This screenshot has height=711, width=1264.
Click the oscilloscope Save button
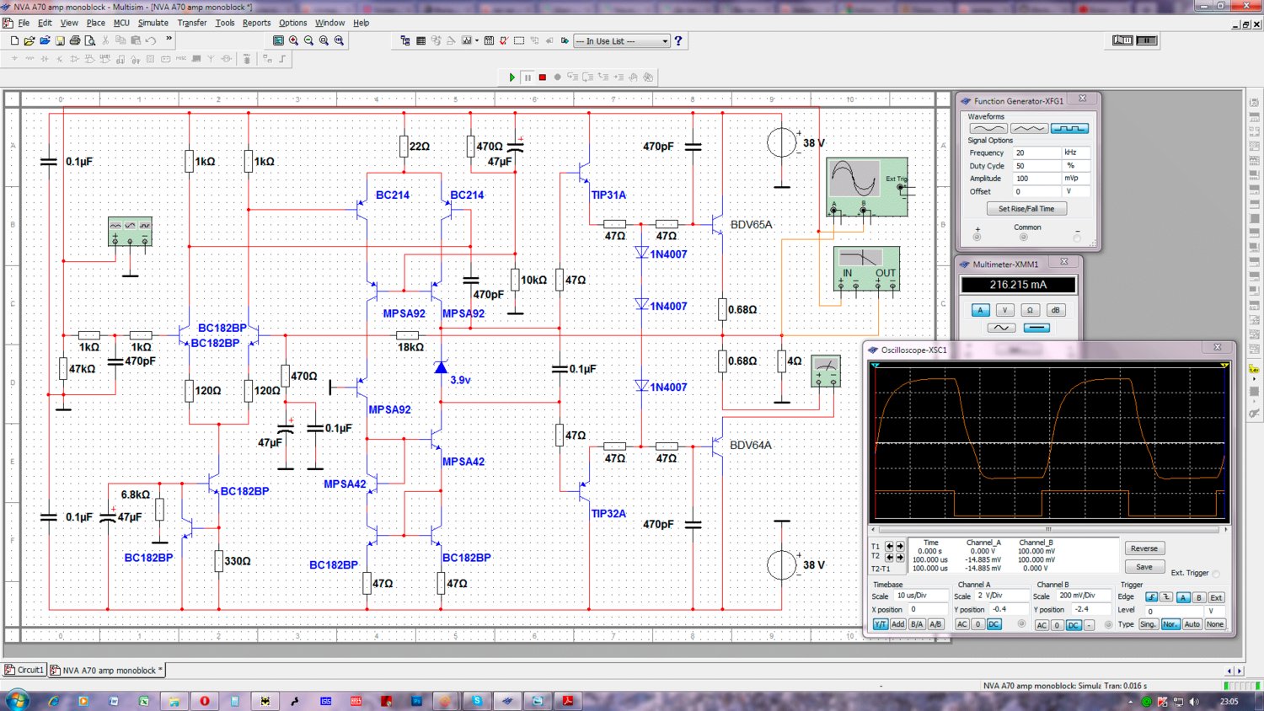coord(1144,567)
